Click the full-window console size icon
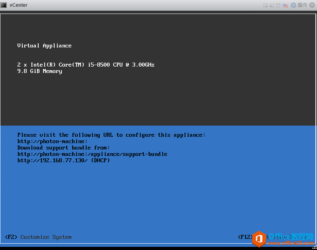This screenshot has height=250, width=317. pyautogui.click(x=278, y=6)
